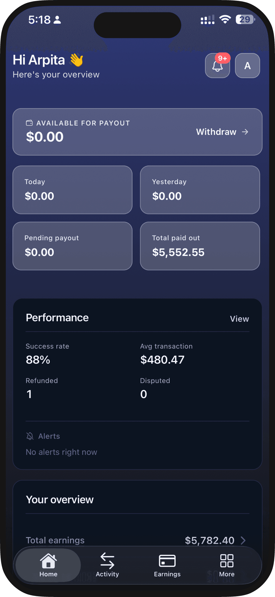
Task: Tap the Wi-Fi status bar icon
Action: click(225, 20)
